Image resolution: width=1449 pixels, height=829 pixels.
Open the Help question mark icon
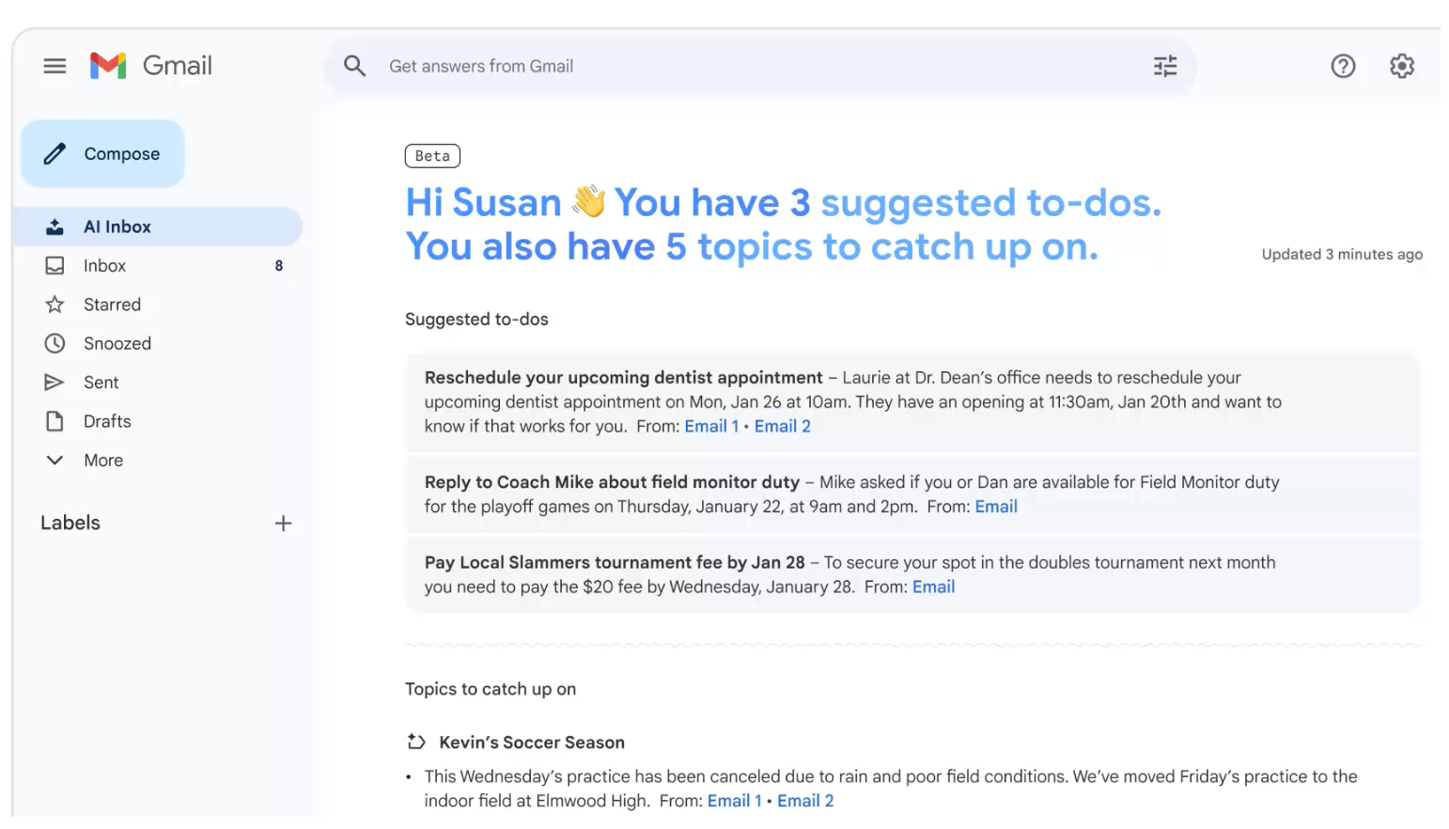coord(1342,66)
